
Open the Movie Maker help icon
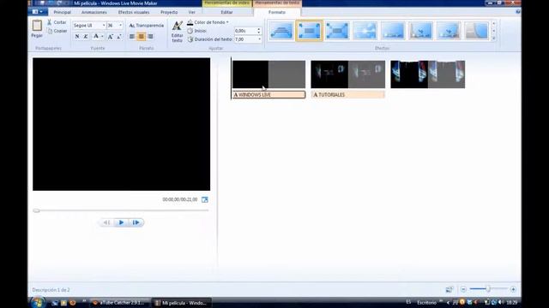518,12
